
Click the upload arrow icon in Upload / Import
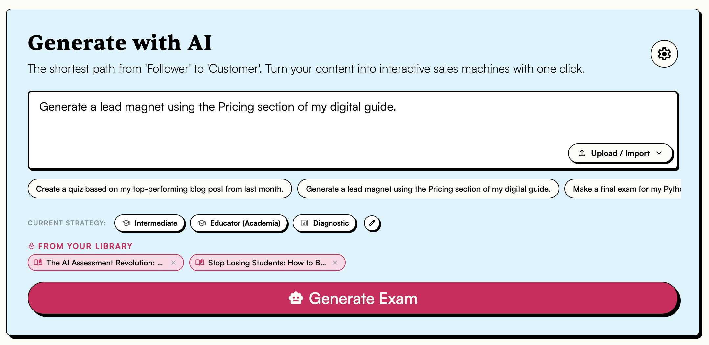pos(582,153)
